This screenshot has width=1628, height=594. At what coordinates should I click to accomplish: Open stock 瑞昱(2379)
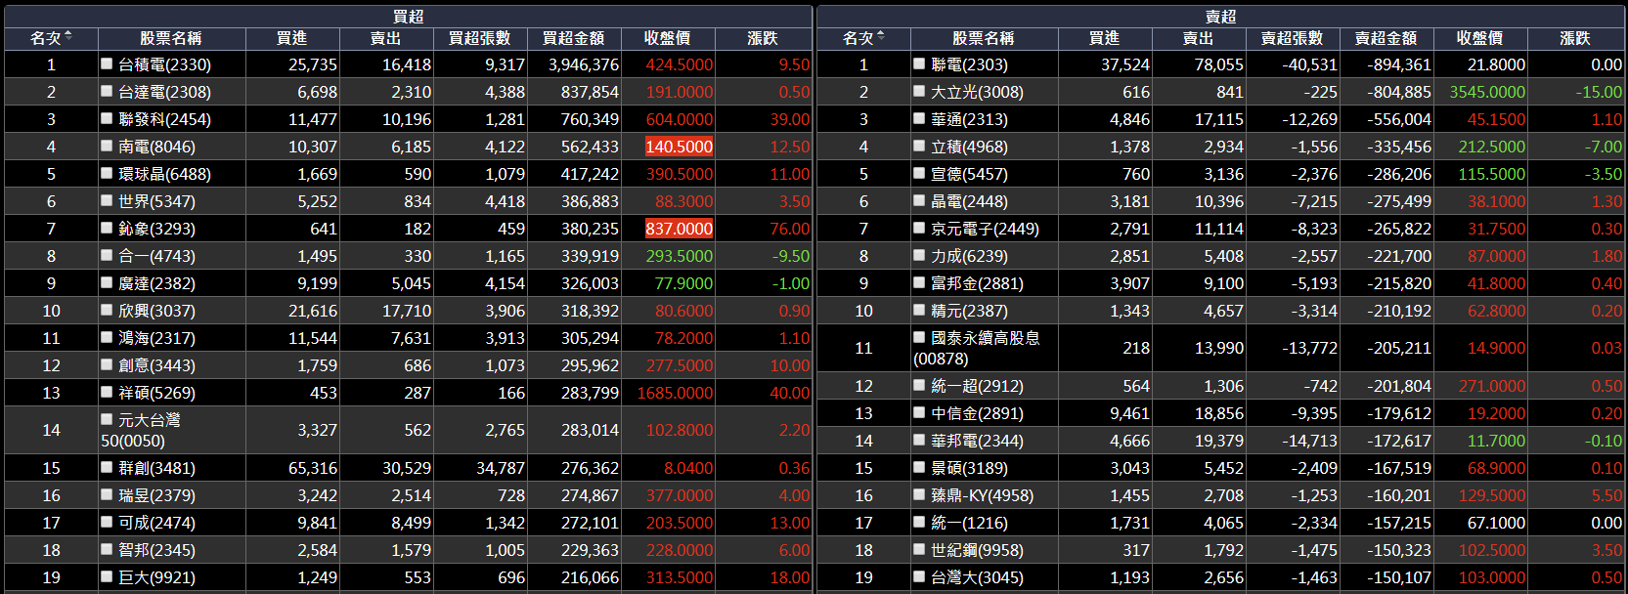[156, 495]
